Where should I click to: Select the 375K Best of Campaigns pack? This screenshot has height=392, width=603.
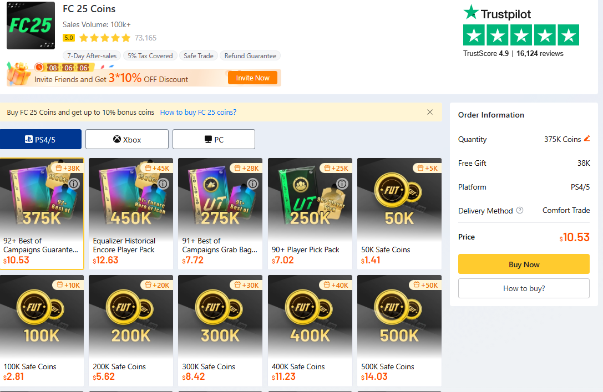(x=42, y=213)
